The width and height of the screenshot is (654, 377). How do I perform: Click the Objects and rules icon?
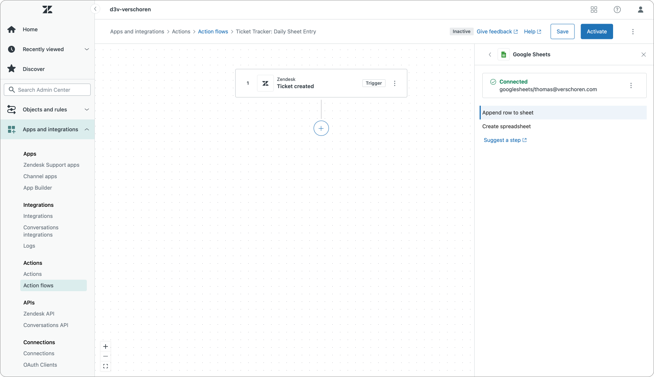[11, 110]
